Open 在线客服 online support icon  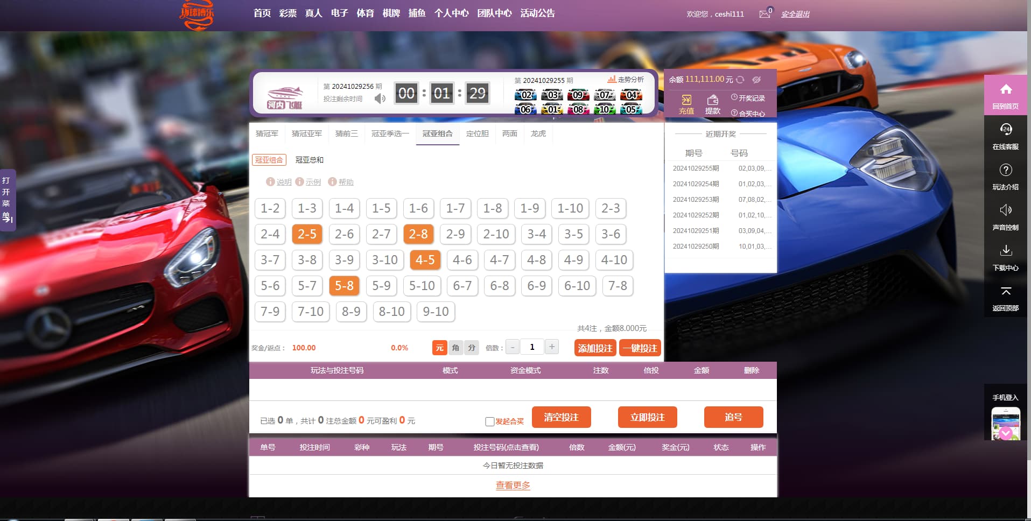click(x=1006, y=130)
